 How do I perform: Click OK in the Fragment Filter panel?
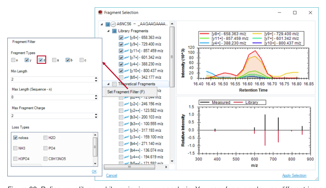coord(94,171)
